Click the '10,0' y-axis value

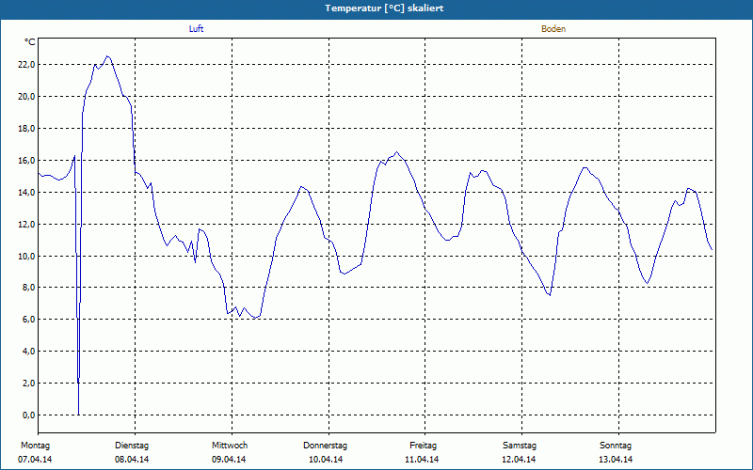click(x=26, y=256)
